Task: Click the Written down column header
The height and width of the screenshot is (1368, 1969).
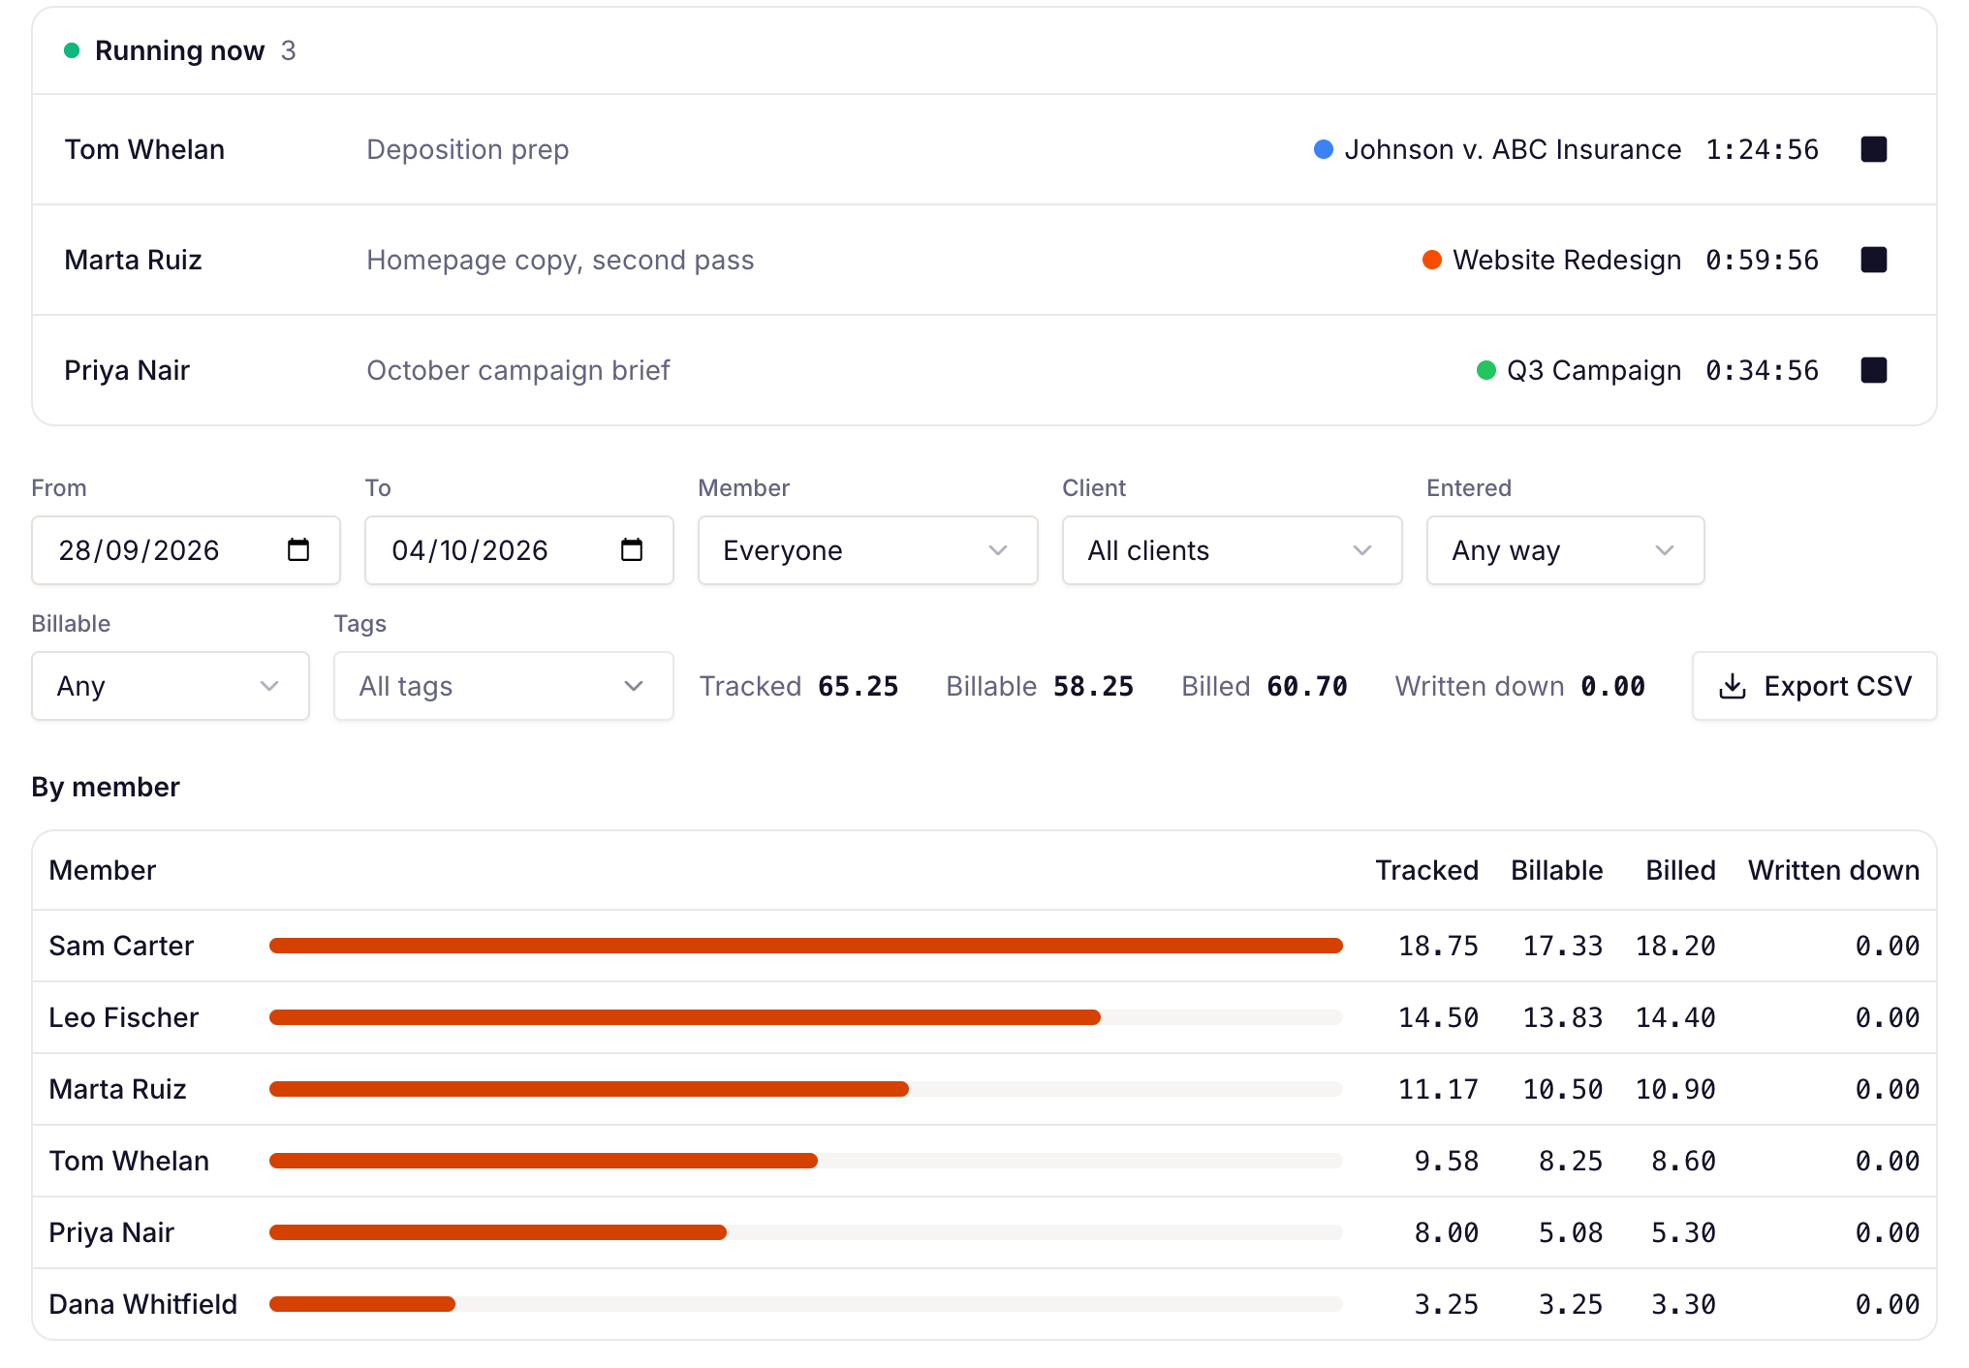Action: point(1833,870)
